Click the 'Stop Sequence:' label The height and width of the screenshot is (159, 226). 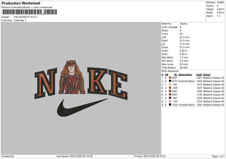[x=170, y=71]
